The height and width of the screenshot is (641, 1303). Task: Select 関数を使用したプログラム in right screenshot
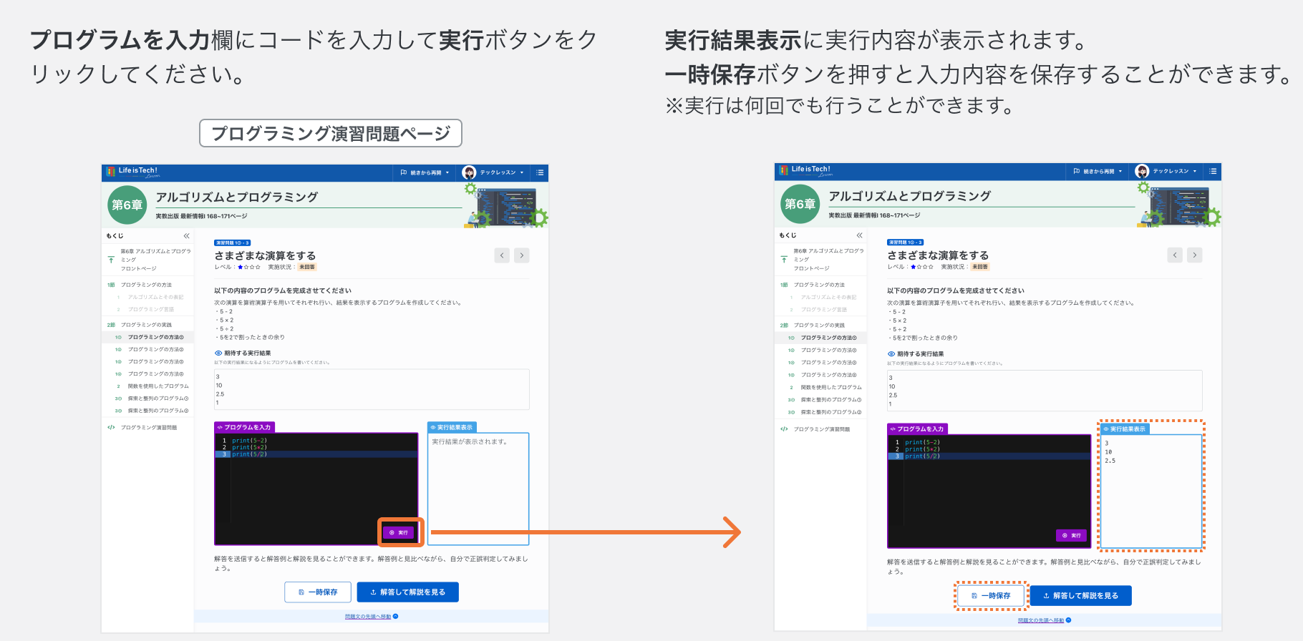tap(831, 388)
